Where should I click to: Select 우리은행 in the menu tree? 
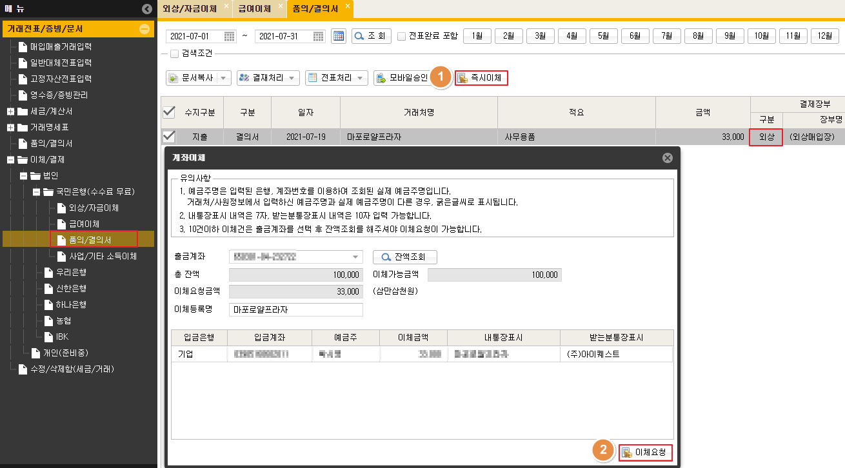71,272
